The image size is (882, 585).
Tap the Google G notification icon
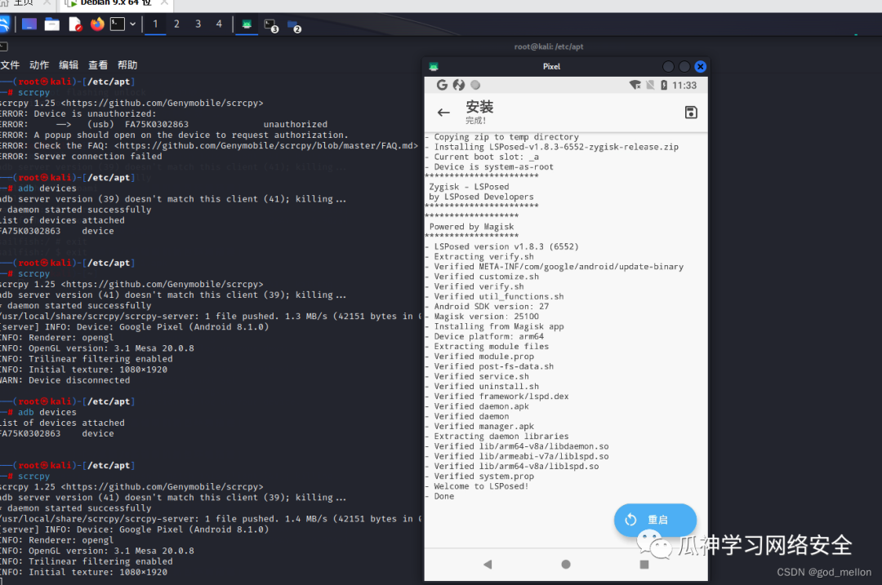pyautogui.click(x=442, y=85)
